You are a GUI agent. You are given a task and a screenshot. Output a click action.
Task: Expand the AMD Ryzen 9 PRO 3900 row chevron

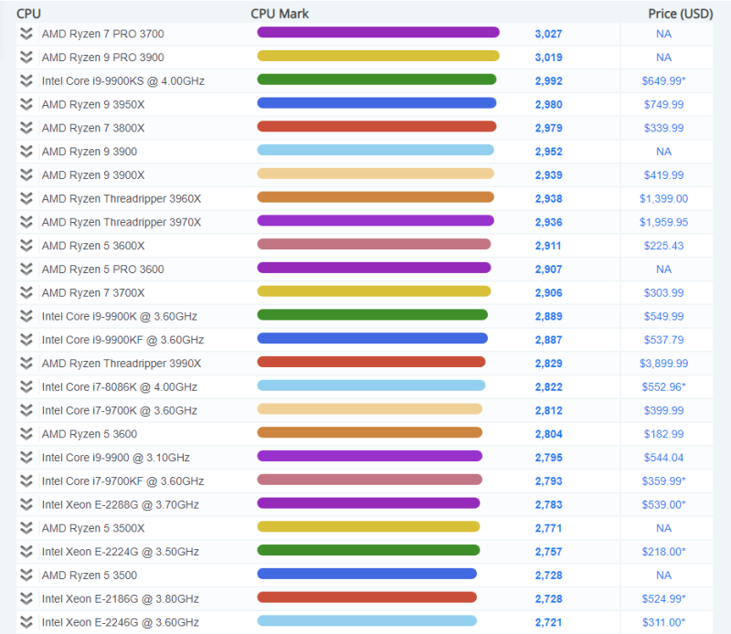[26, 58]
